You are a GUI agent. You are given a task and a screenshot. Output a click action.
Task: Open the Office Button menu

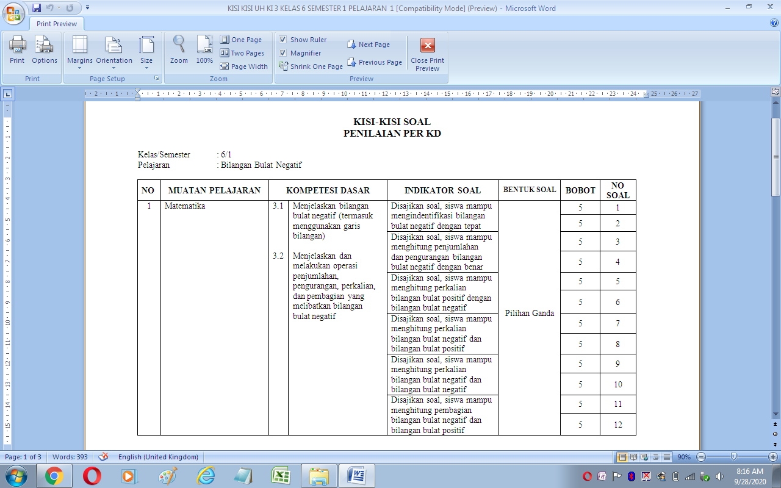click(x=13, y=13)
